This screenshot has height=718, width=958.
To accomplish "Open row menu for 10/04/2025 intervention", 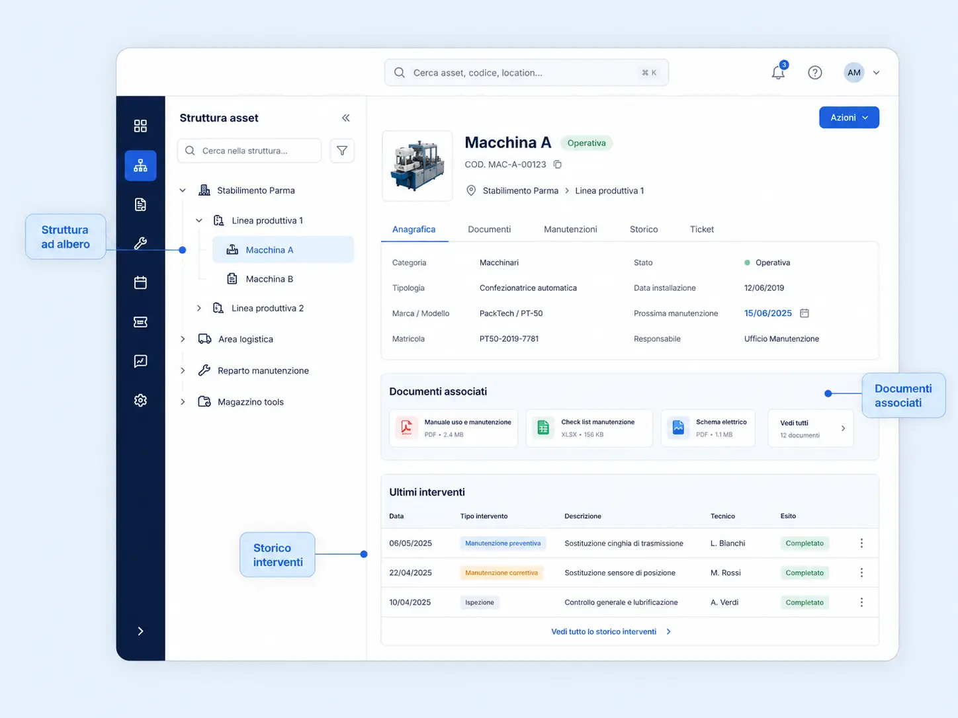I will tap(861, 602).
